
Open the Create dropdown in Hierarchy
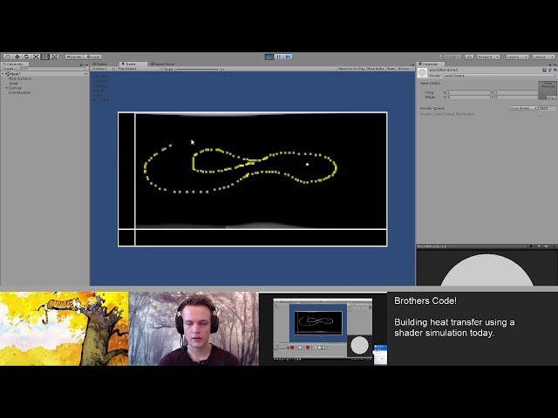coord(9,69)
